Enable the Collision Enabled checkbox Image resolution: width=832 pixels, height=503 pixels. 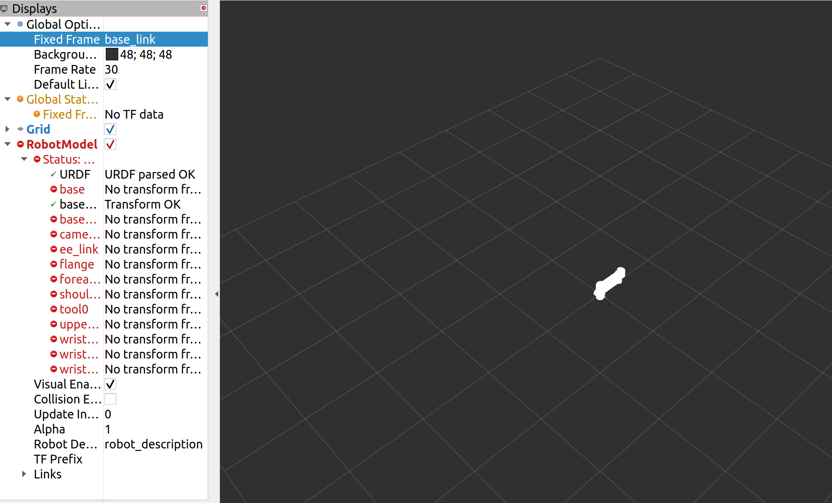pos(110,399)
